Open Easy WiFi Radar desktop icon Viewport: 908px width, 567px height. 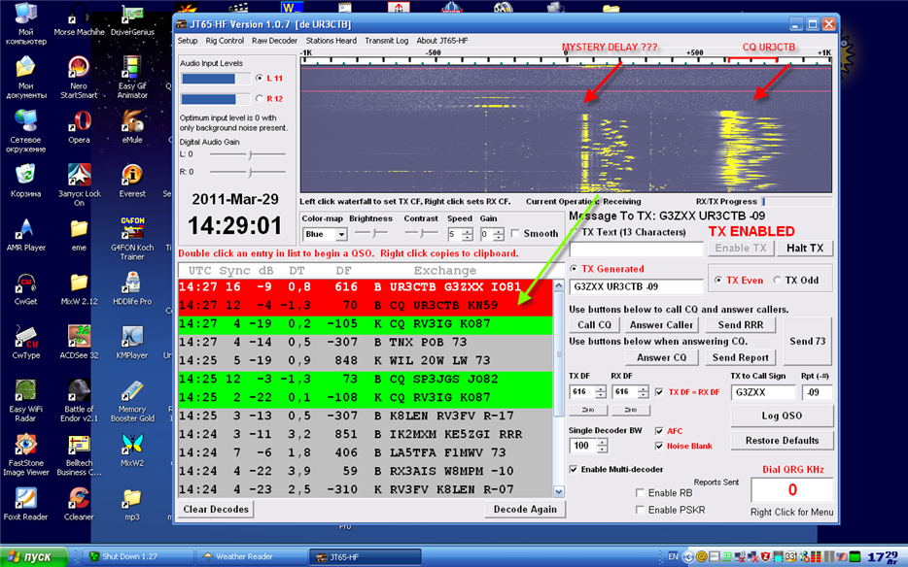pyautogui.click(x=25, y=391)
